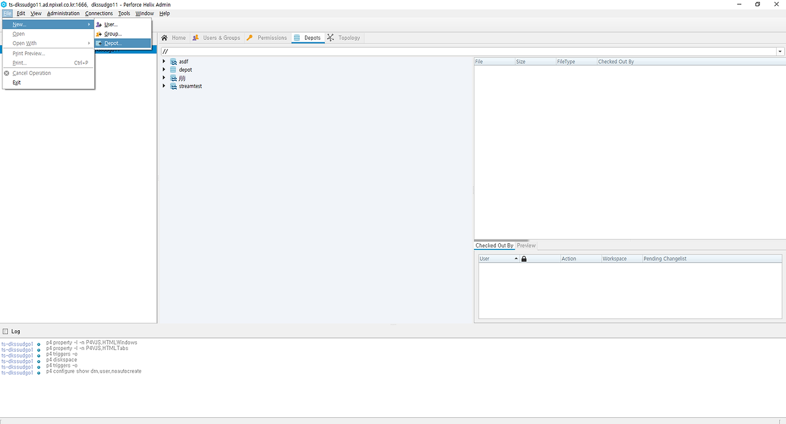786x424 pixels.
Task: Expand the Open With submenu
Action: 49,44
